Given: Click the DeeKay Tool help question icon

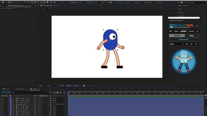Looking at the screenshot, I should coord(197,26).
